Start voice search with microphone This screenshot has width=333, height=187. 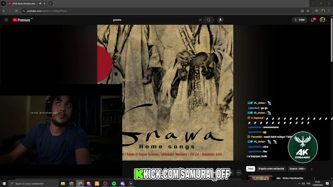220,20
